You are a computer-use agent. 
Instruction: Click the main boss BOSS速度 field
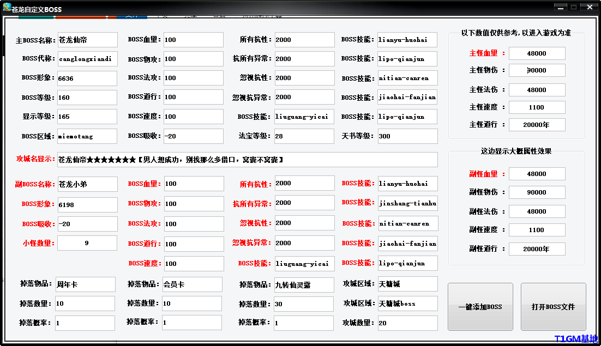(x=194, y=117)
